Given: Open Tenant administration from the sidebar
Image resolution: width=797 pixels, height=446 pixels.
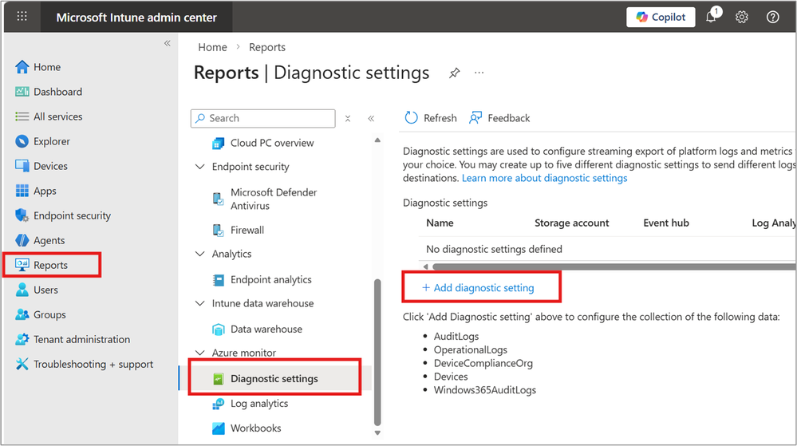Looking at the screenshot, I should 81,339.
